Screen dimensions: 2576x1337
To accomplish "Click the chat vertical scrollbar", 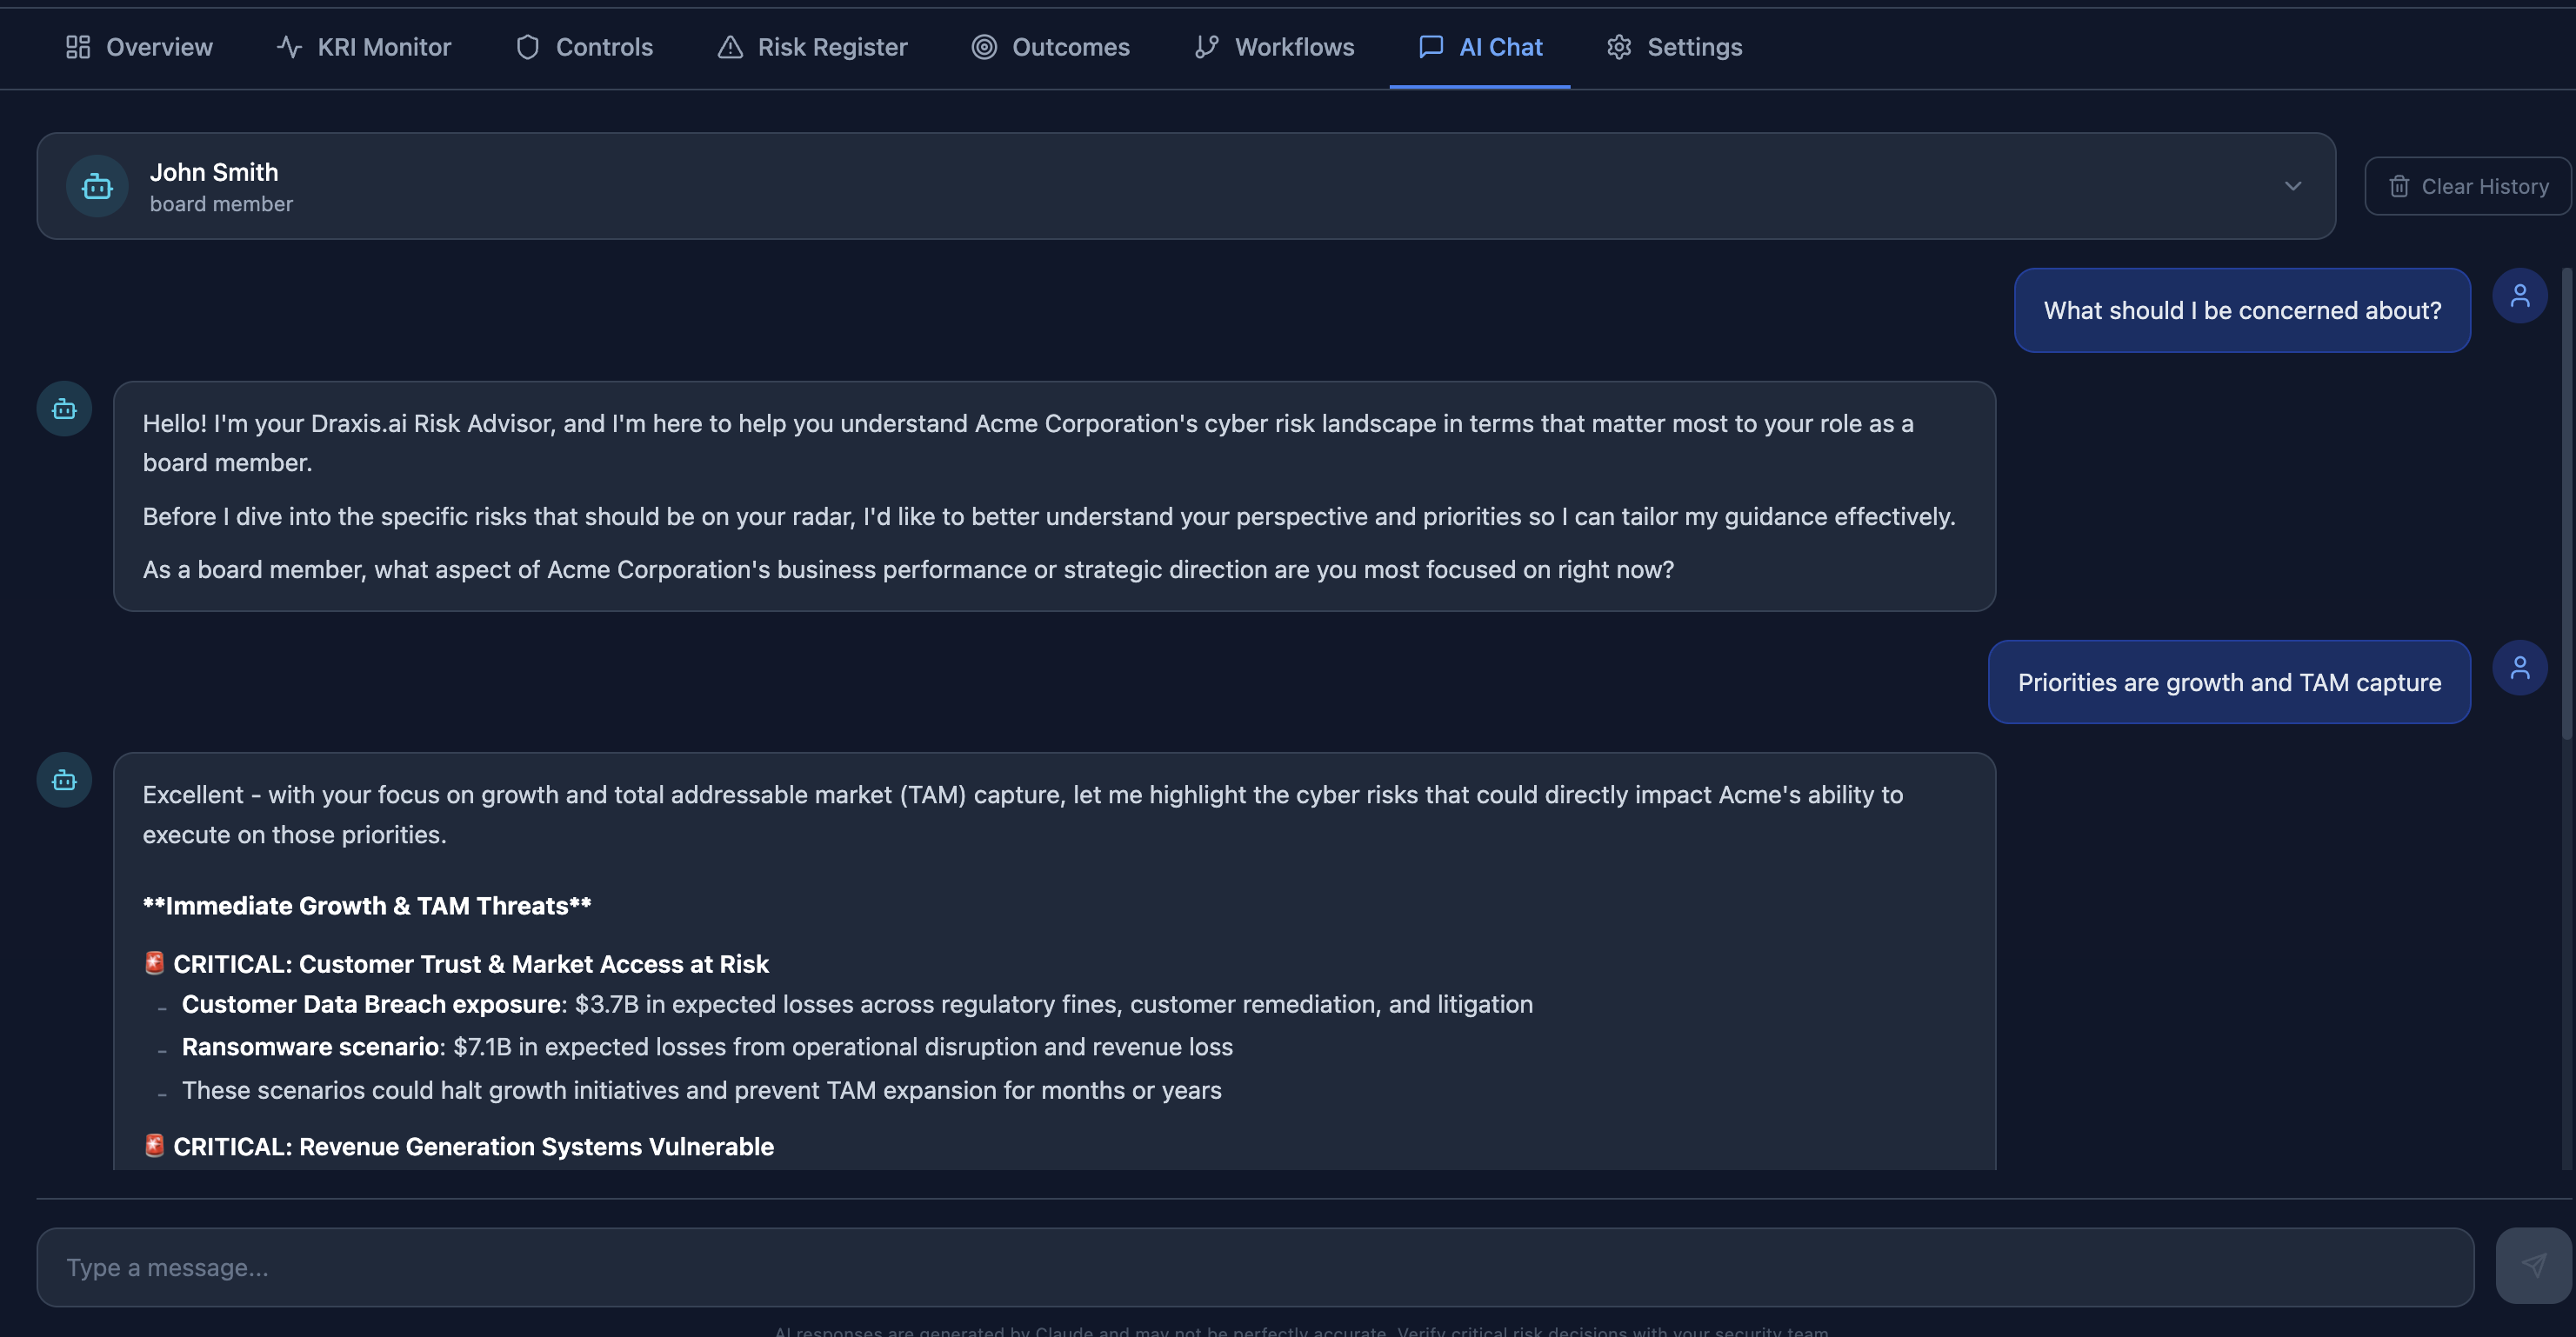I will click(2566, 500).
